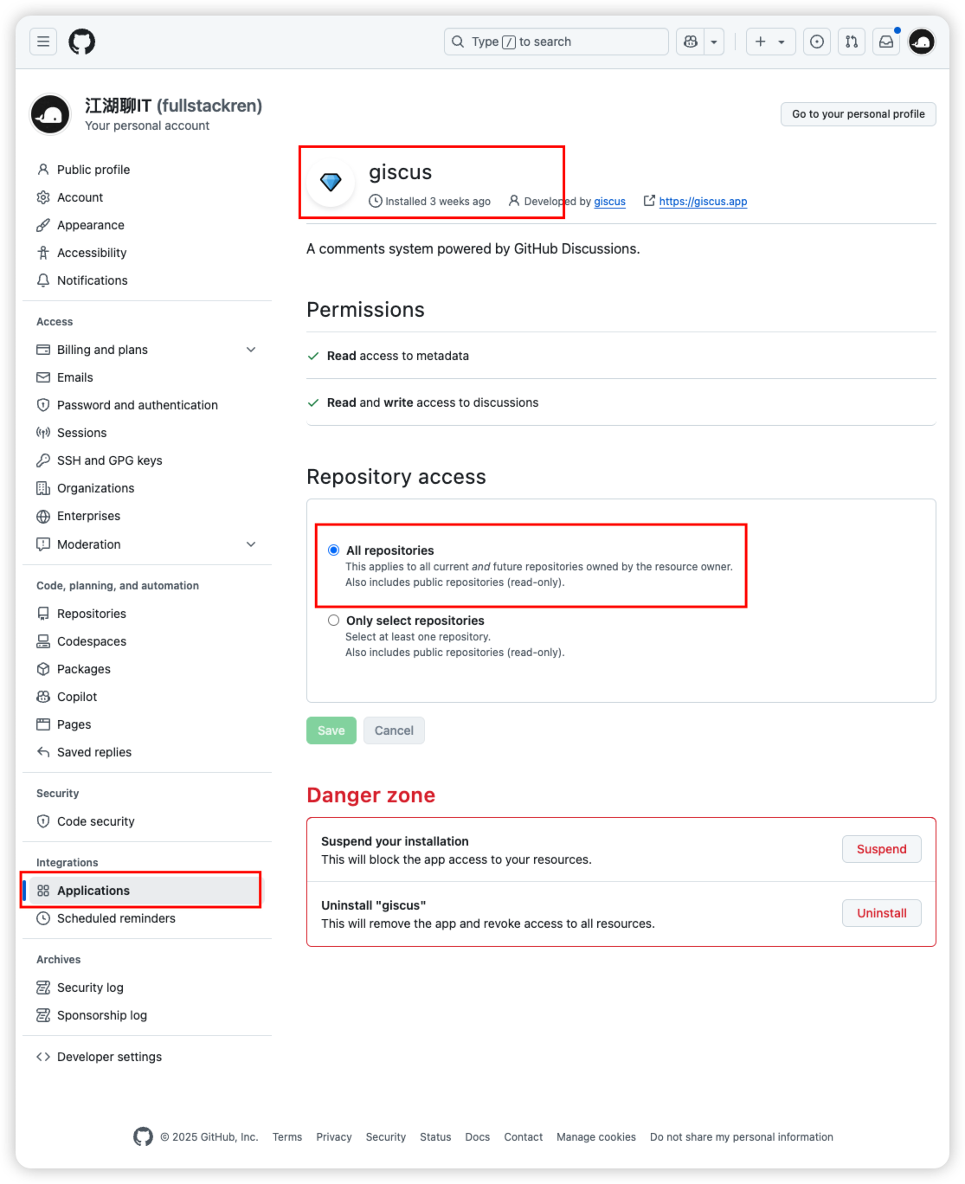Viewport: 965px width, 1184px height.
Task: Open the user avatar menu in the top right
Action: click(922, 42)
